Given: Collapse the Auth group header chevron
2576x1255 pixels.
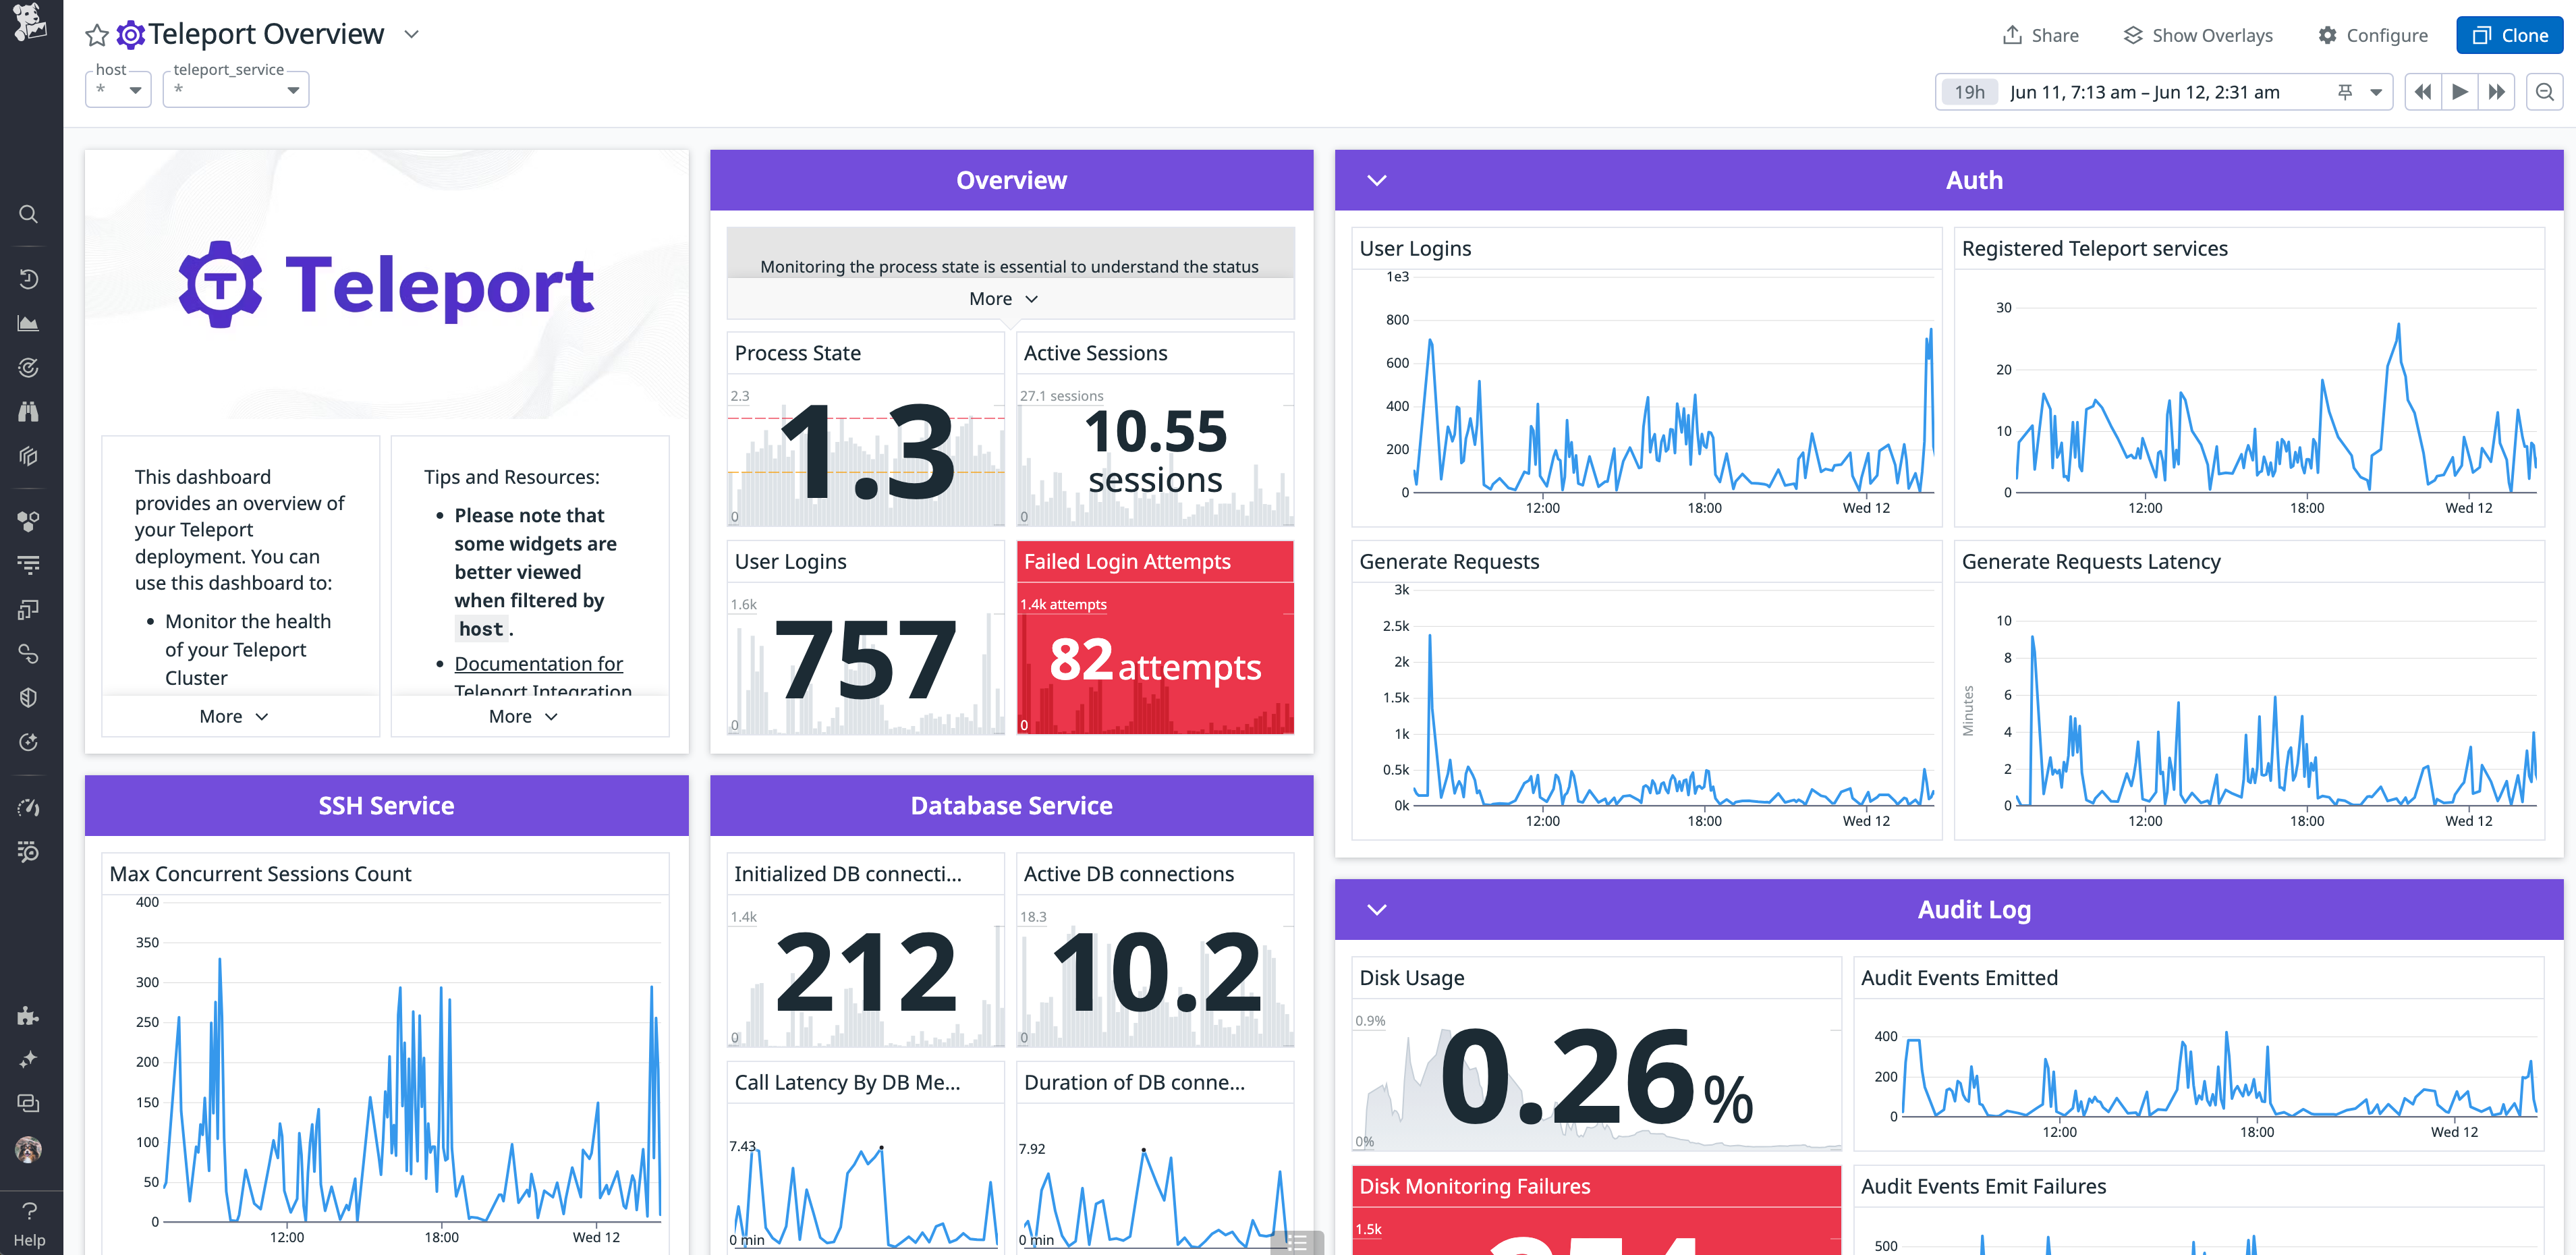Looking at the screenshot, I should [1376, 181].
